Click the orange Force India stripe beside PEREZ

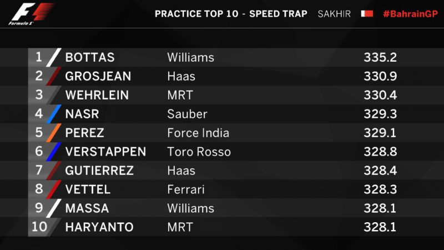tap(53, 133)
